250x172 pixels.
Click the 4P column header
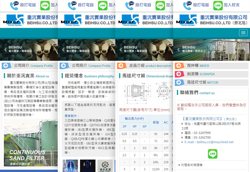[134, 126]
